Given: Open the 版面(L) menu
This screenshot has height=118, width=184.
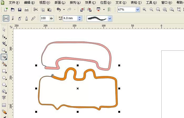Looking at the screenshot, I should pos(60,2).
